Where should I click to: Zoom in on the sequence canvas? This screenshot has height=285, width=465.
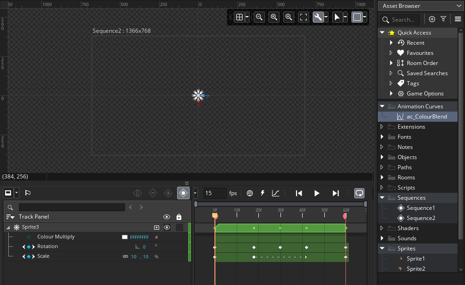pos(289,17)
